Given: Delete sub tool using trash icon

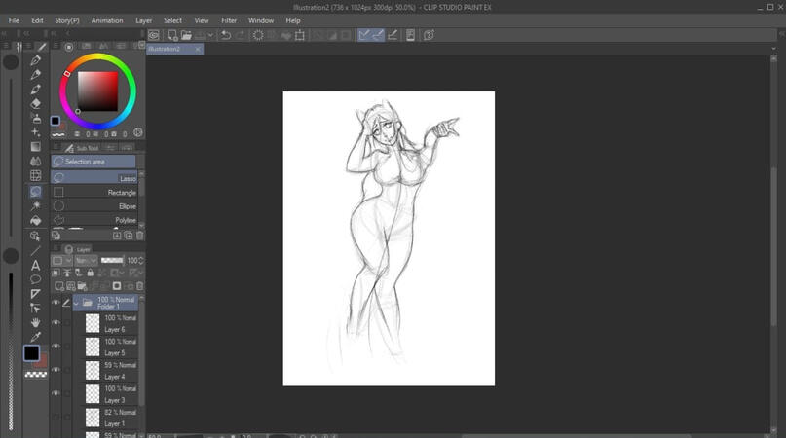Looking at the screenshot, I should tap(140, 235).
